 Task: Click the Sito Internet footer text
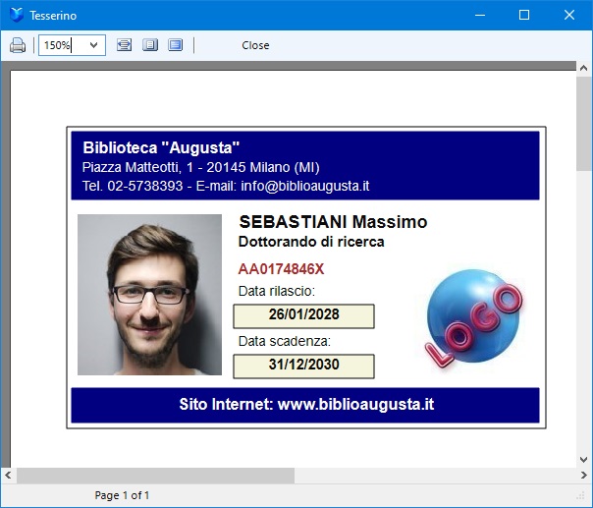tap(306, 404)
